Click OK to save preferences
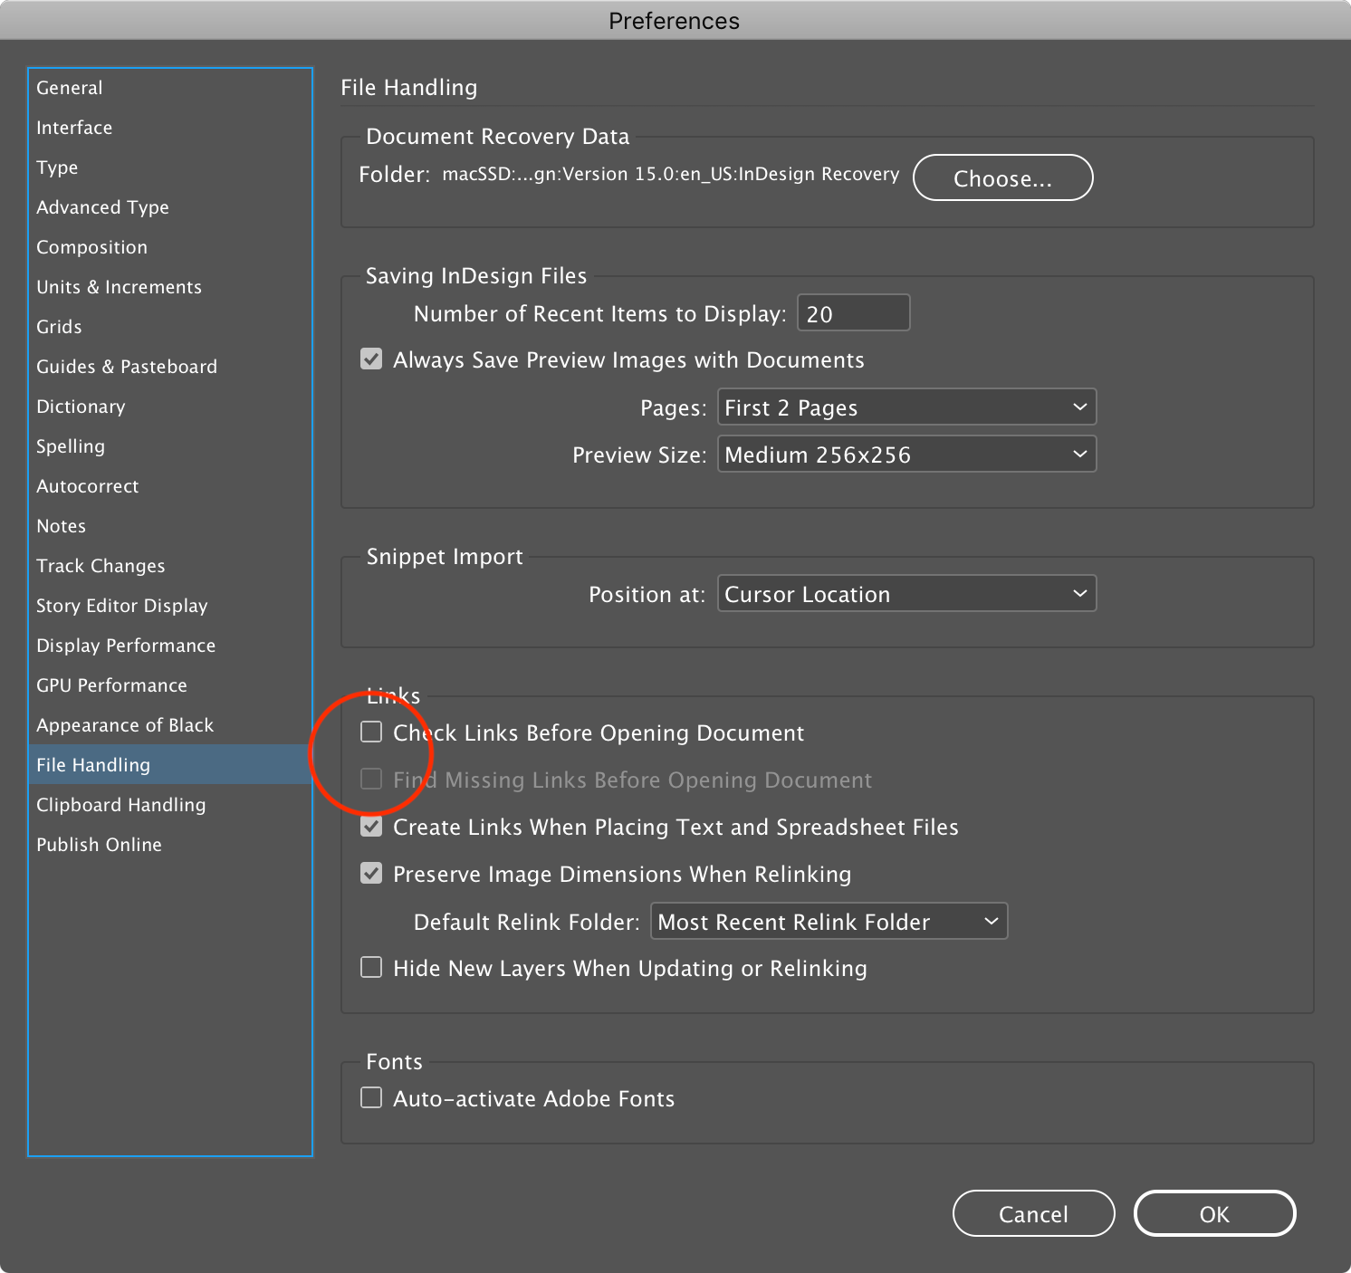Screen dimensions: 1351x1273 (1215, 1213)
